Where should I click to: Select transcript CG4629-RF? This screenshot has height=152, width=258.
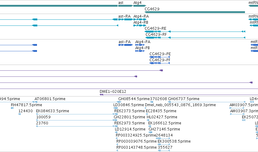pos(196,38)
